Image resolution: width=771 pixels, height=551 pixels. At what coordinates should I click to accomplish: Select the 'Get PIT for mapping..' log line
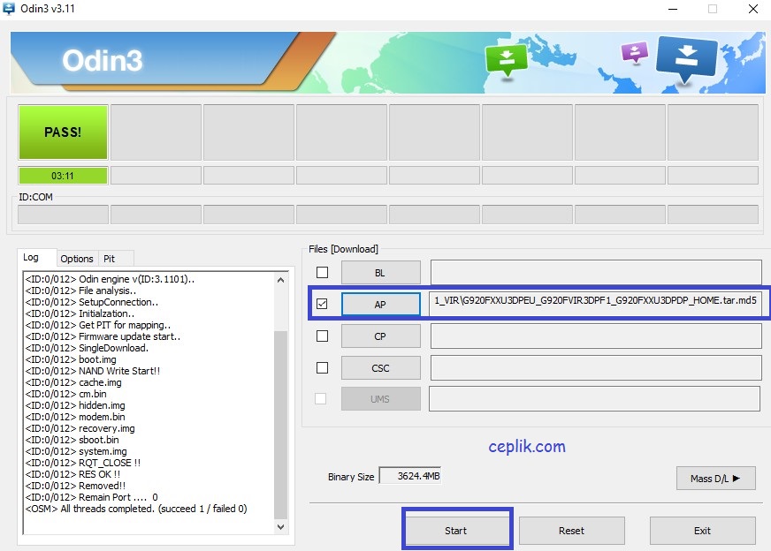[98, 325]
